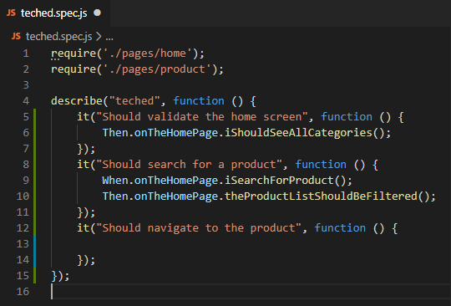Image resolution: width=451 pixels, height=306 pixels.
Task: Click the "teched" string on line 4
Action: coord(134,101)
